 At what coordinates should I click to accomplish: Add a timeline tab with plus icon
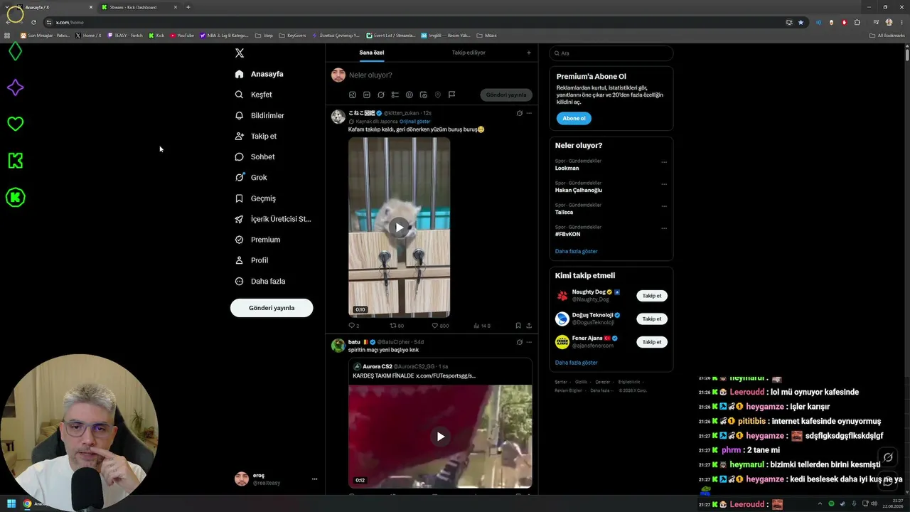click(x=528, y=53)
